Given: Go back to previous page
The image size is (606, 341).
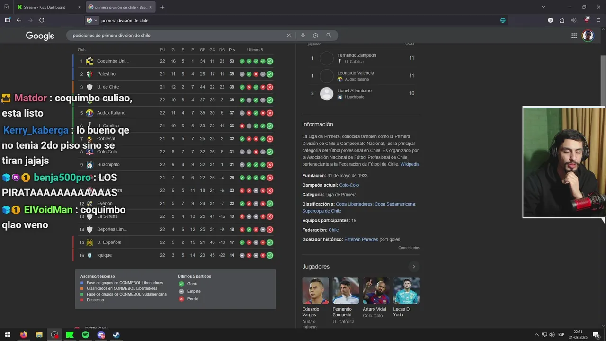Looking at the screenshot, I should pyautogui.click(x=19, y=20).
